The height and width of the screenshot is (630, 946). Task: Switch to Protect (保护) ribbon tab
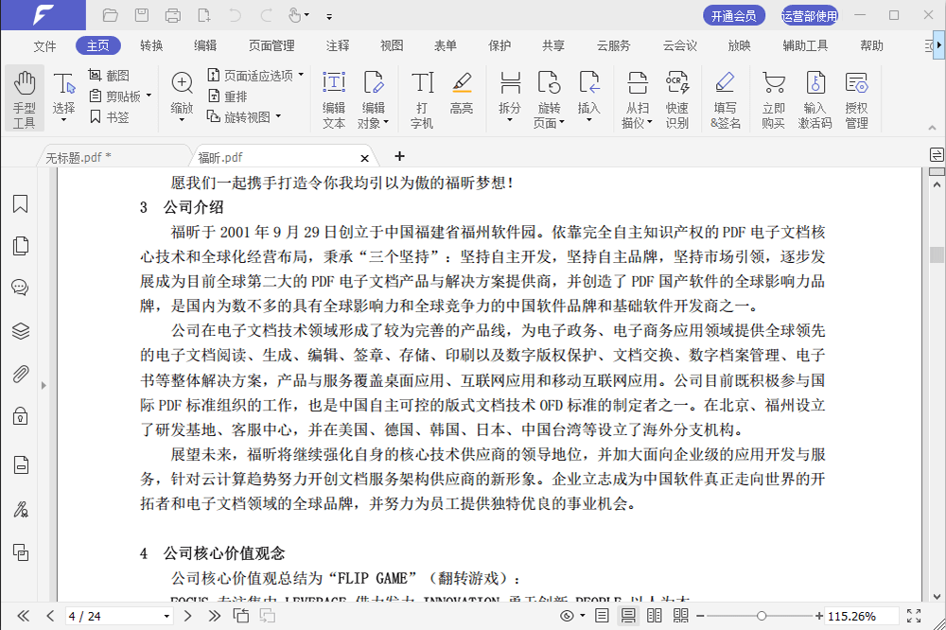coord(499,45)
